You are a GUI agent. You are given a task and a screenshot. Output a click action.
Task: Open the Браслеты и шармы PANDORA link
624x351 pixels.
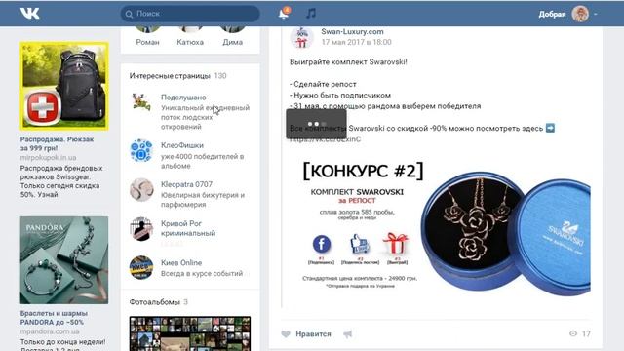coord(54,318)
